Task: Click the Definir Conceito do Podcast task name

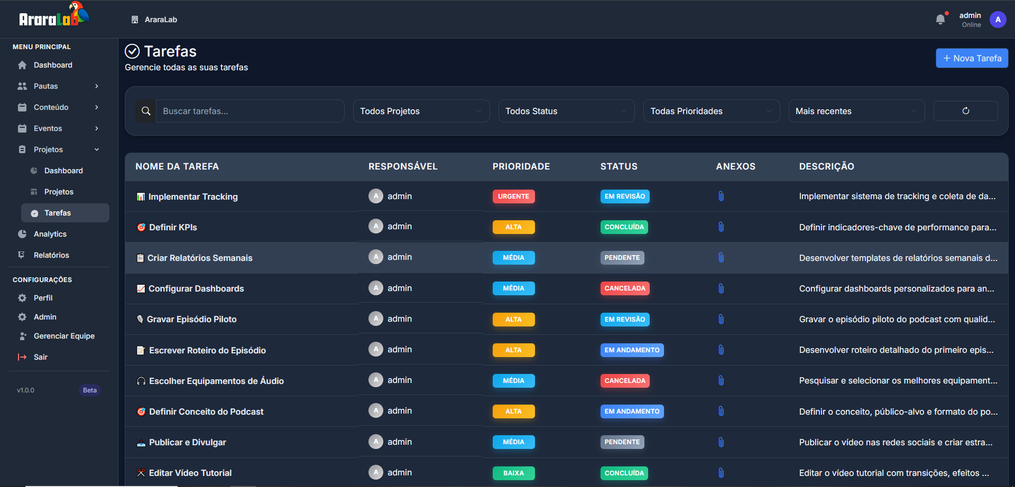Action: point(206,411)
